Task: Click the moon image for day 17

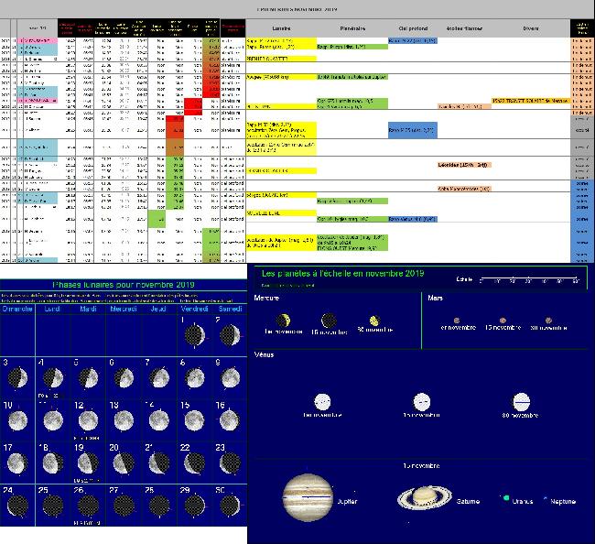Action: 17,463
